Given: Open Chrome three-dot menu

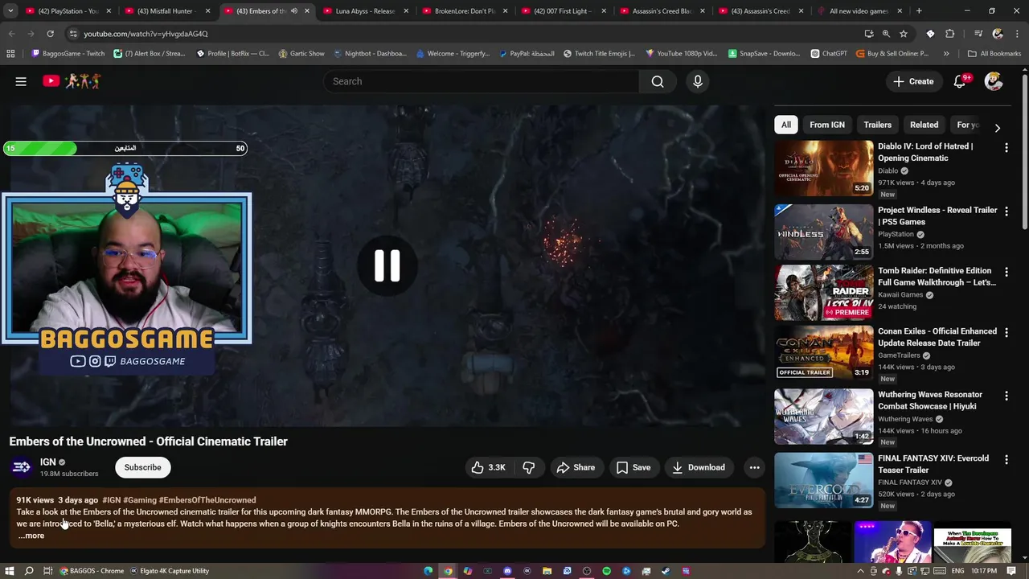Looking at the screenshot, I should coord(1018,34).
